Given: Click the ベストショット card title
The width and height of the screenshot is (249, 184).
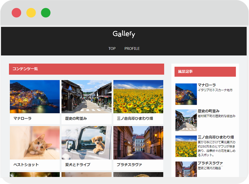Looking at the screenshot, I should (26, 165).
